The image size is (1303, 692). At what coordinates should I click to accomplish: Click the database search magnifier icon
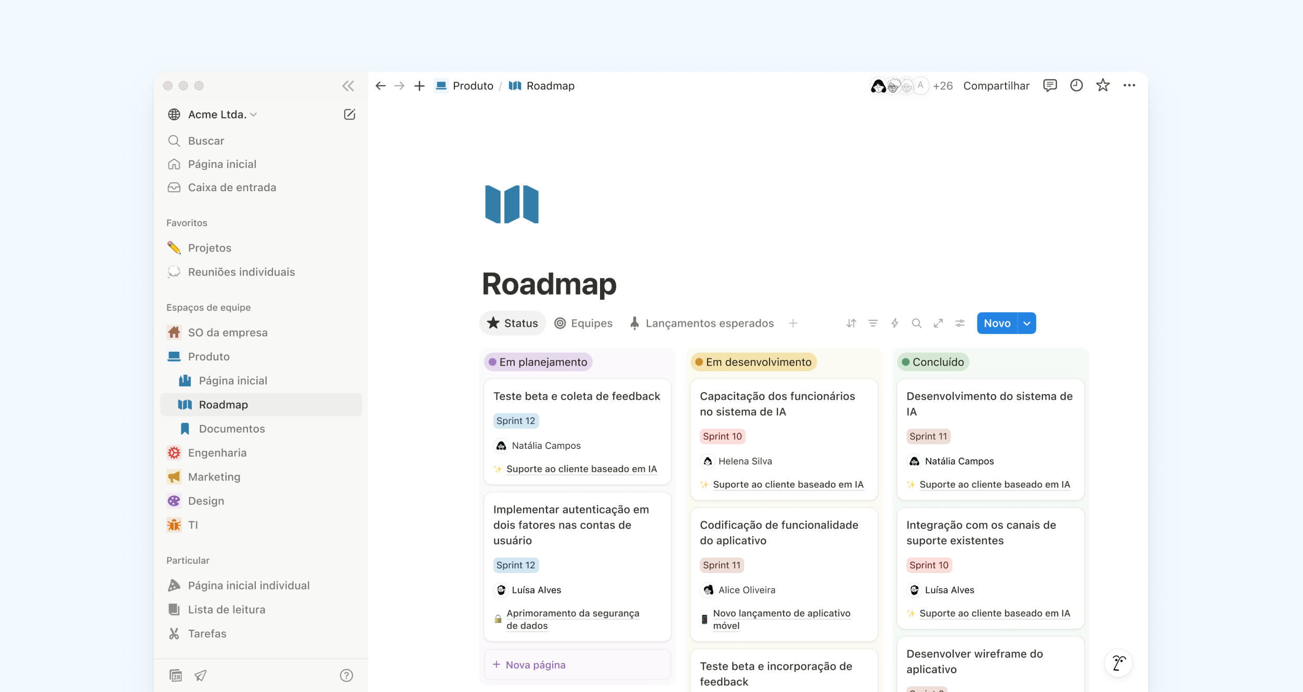tap(917, 323)
